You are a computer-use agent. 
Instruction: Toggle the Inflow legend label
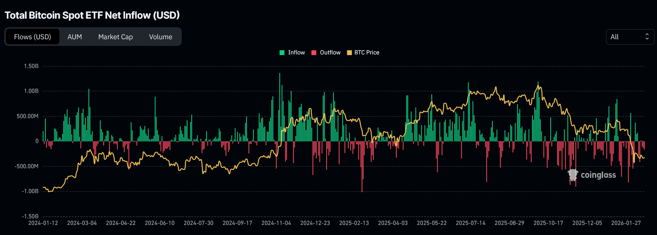pyautogui.click(x=296, y=52)
